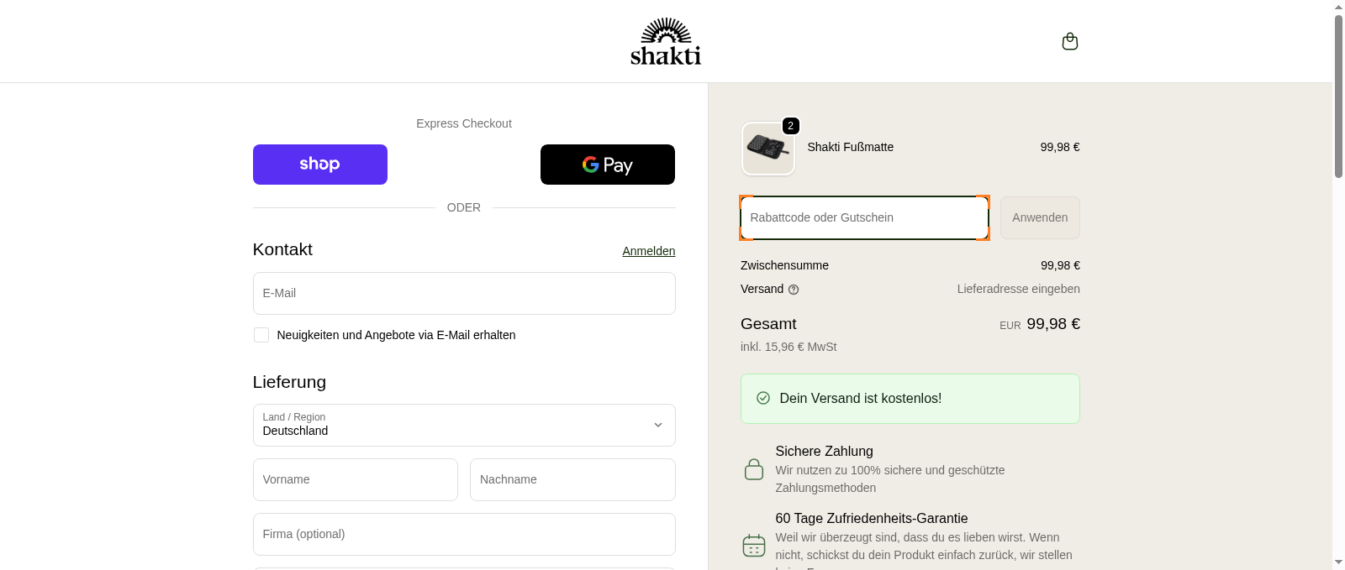Click the Shakti Fußmatte product thumbnail
This screenshot has width=1345, height=570.
[767, 149]
